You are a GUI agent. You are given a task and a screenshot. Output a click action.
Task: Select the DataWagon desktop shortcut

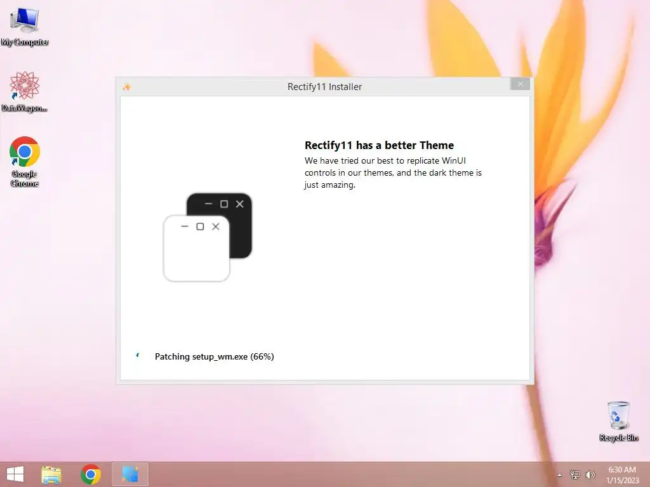coord(25,91)
